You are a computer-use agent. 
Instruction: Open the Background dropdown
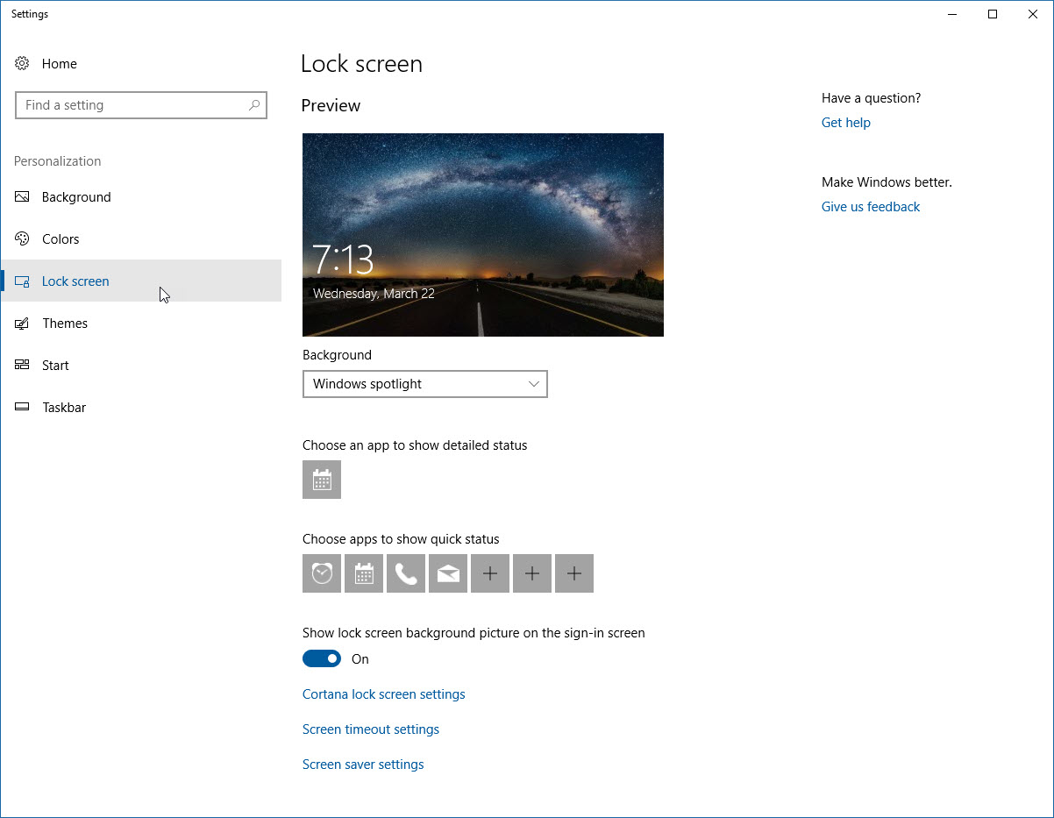tap(424, 384)
